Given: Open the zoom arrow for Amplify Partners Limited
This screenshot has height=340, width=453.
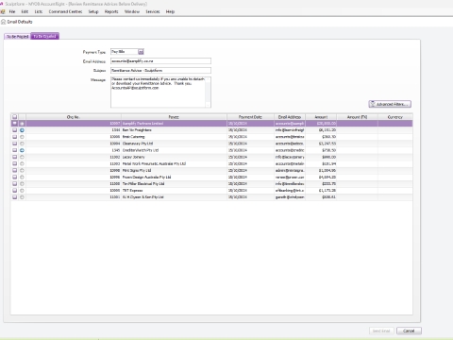Looking at the screenshot, I should tap(22, 124).
